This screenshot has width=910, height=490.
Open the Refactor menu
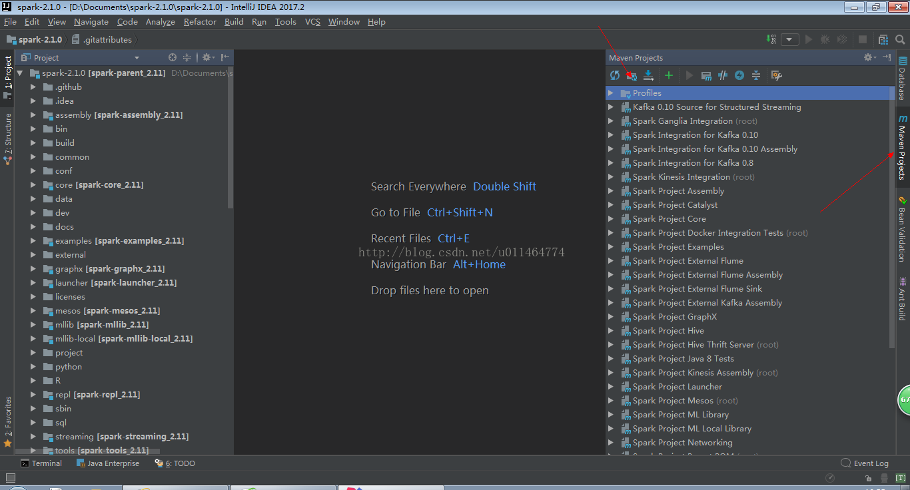pyautogui.click(x=200, y=22)
